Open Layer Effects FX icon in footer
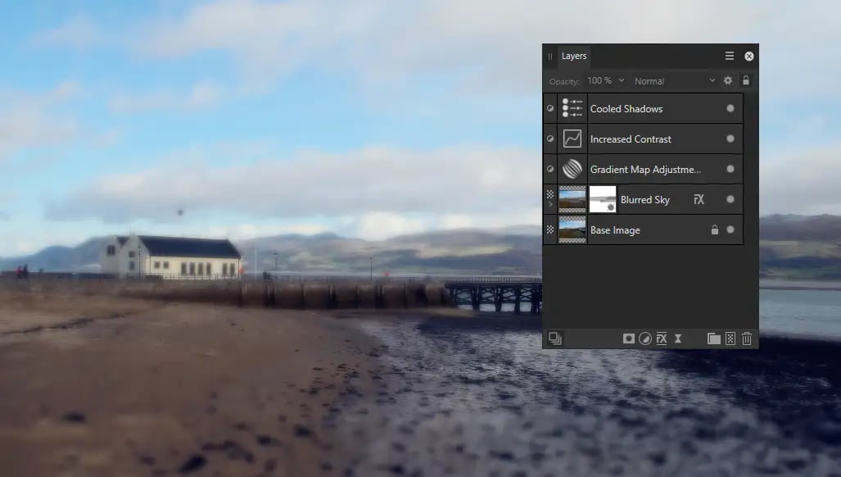The width and height of the screenshot is (841, 477). click(x=662, y=338)
